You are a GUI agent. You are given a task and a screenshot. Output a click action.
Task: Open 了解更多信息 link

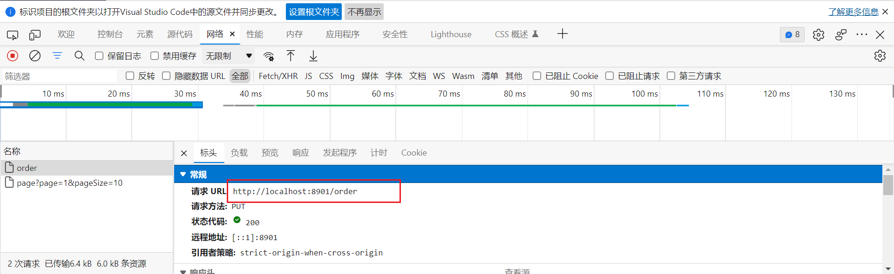(853, 12)
